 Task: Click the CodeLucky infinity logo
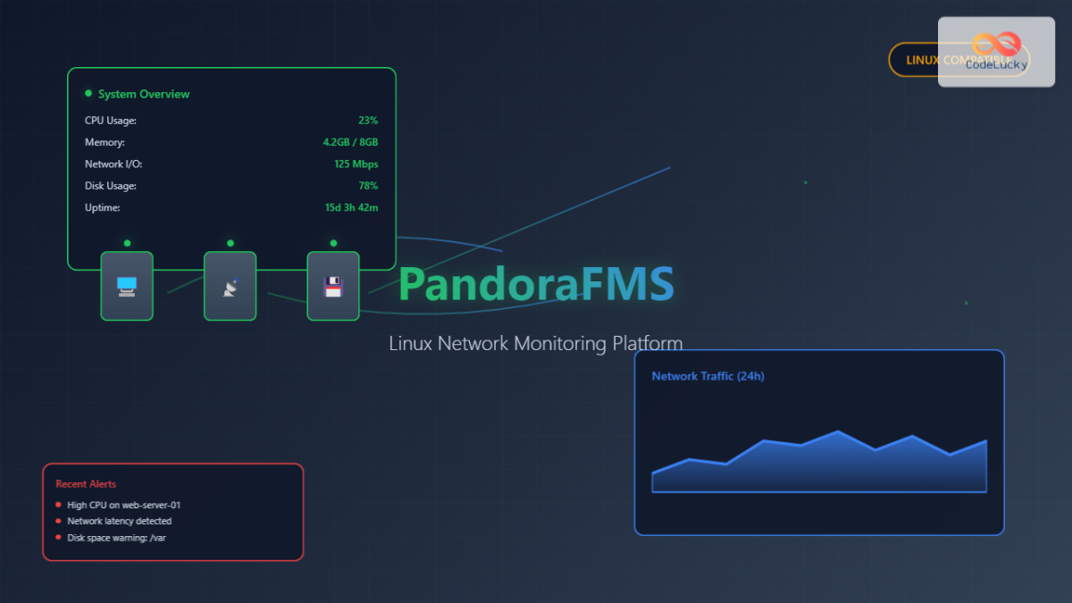tap(995, 43)
